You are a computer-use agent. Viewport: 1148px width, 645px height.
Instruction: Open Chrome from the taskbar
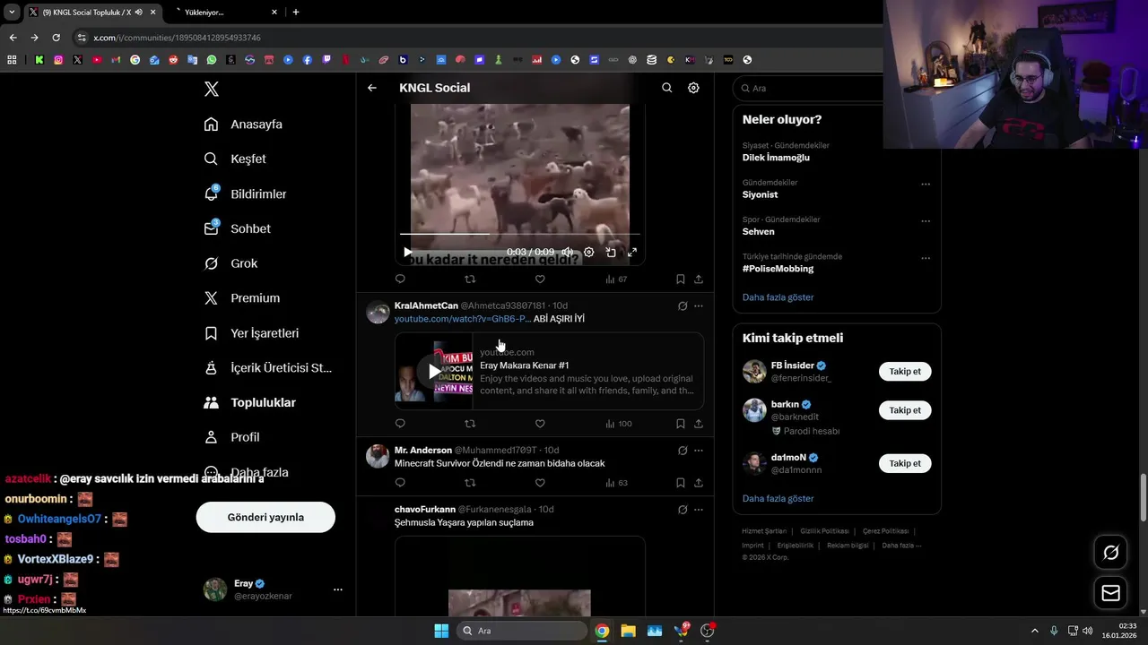[602, 631]
